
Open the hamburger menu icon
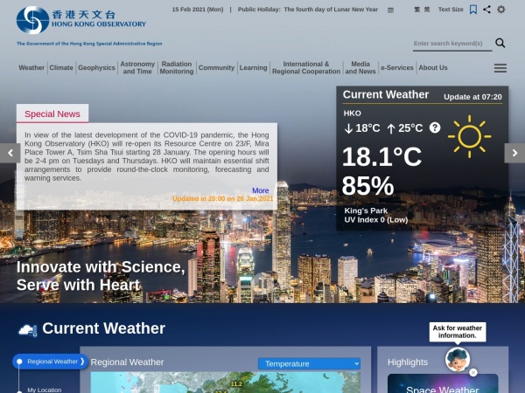[x=500, y=67]
